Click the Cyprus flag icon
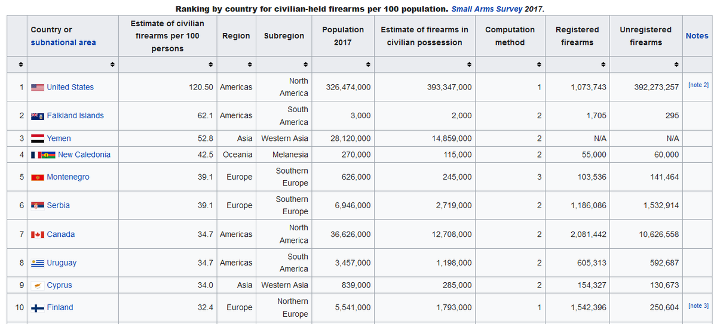The width and height of the screenshot is (717, 324). pyautogui.click(x=37, y=285)
